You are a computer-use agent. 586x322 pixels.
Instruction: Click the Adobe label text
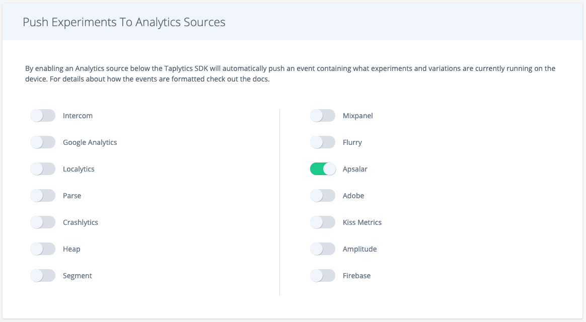(353, 196)
